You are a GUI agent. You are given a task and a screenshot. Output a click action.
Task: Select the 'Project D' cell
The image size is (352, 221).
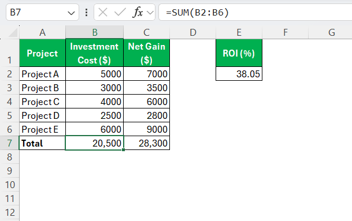tap(42, 115)
